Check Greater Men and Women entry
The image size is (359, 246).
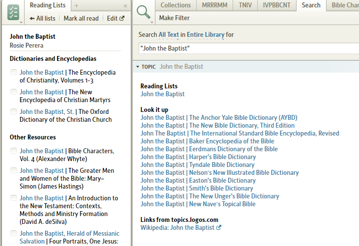pos(14,170)
